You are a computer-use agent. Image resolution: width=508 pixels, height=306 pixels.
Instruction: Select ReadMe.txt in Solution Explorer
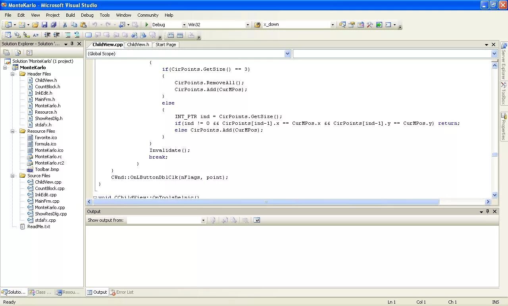coord(38,227)
